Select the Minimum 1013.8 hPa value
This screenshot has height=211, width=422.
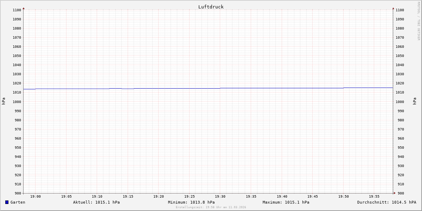click(x=191, y=202)
